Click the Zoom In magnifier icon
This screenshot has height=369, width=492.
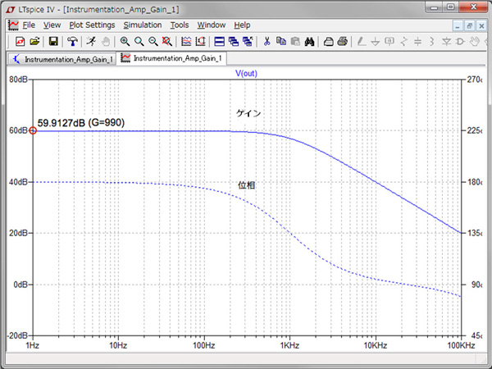(x=125, y=41)
